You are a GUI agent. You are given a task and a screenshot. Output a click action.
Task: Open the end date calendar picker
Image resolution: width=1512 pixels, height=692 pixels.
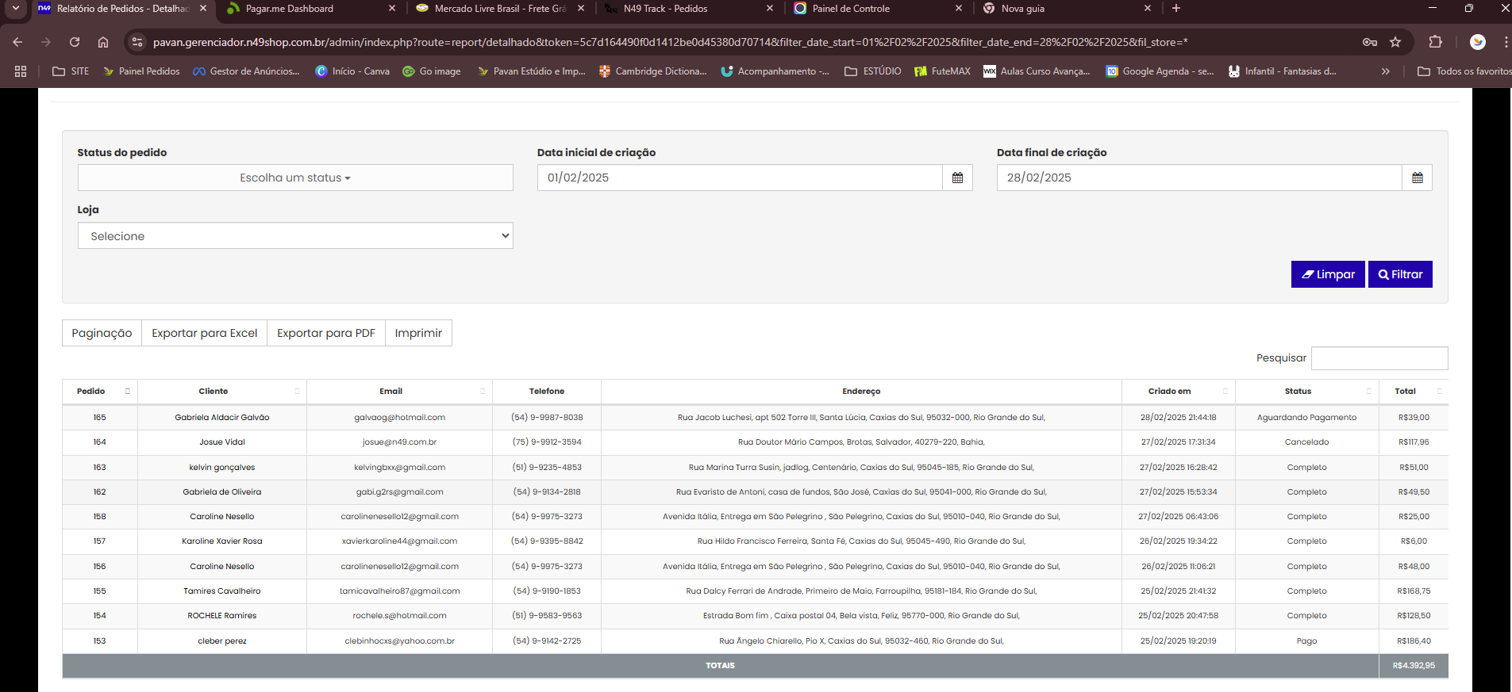1417,178
